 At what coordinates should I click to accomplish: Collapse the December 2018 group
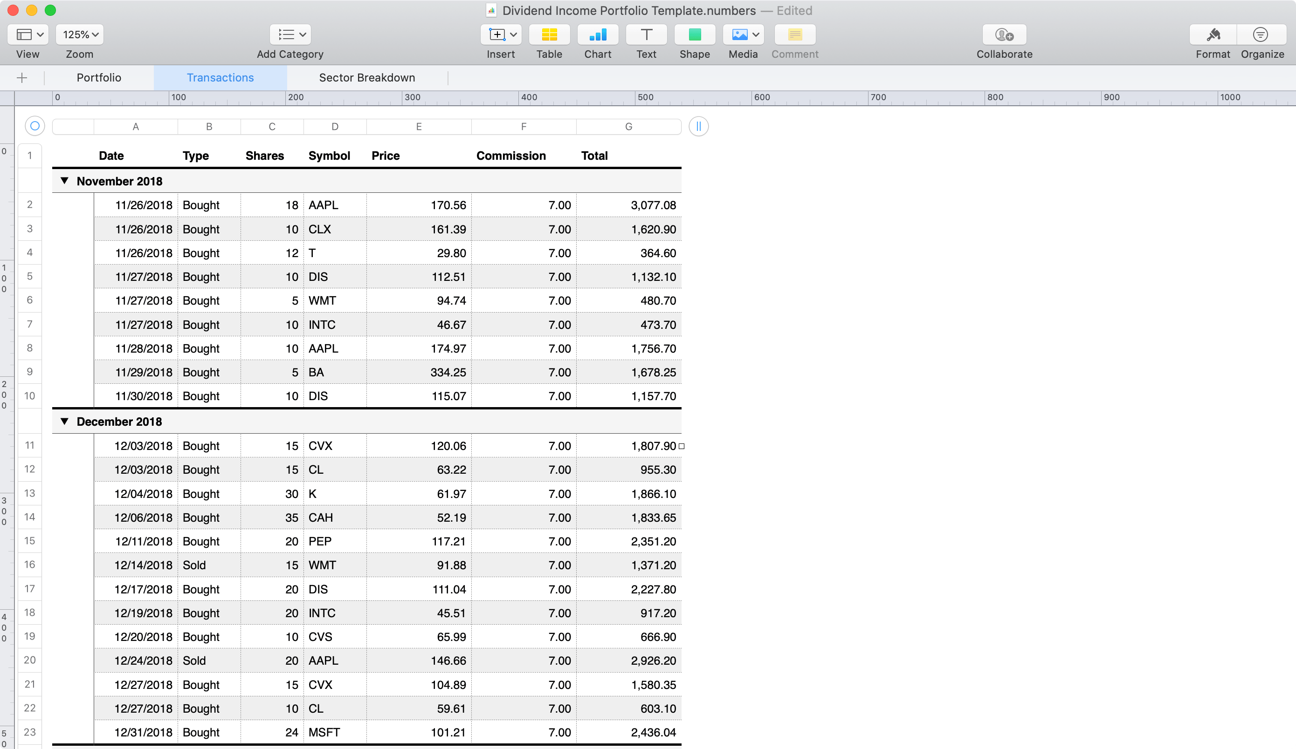(x=64, y=421)
